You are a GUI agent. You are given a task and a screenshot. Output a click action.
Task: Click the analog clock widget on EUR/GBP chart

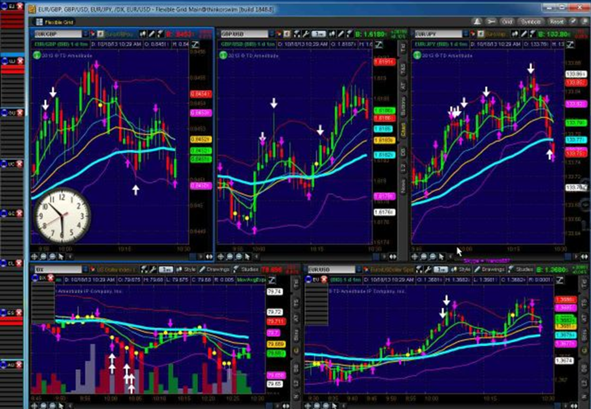pyautogui.click(x=61, y=216)
